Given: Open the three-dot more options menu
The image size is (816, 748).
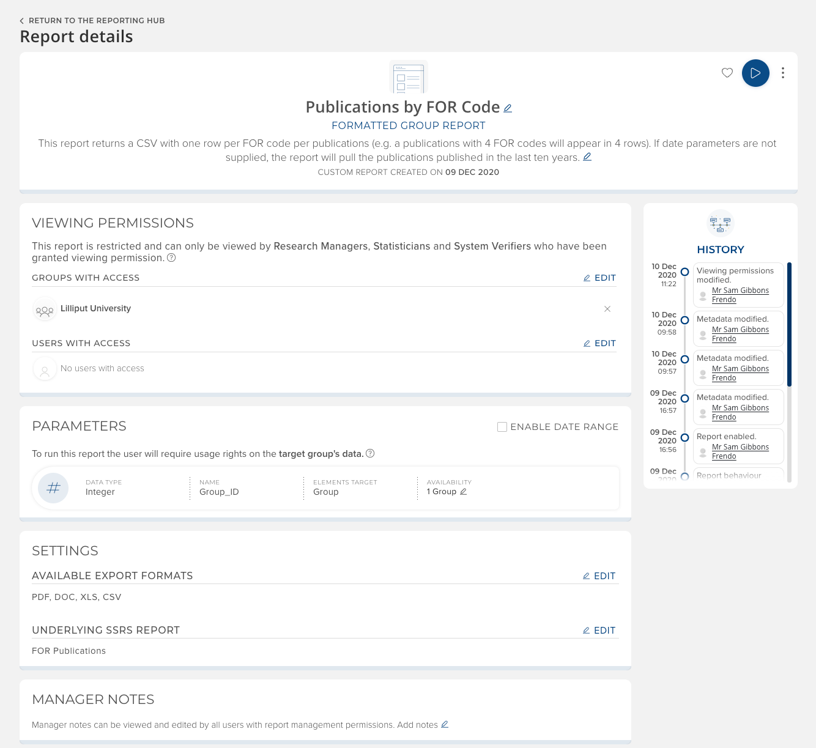Looking at the screenshot, I should (x=783, y=73).
